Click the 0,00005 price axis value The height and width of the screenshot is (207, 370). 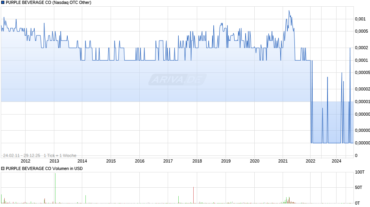[363, 72]
